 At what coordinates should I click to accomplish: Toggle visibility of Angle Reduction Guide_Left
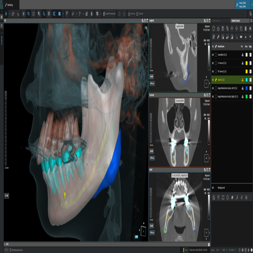213,88
